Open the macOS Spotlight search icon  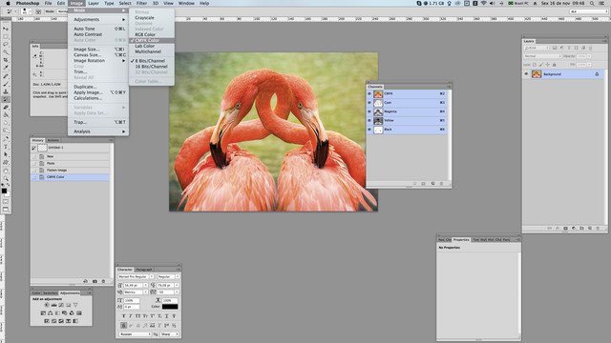pyautogui.click(x=592, y=3)
